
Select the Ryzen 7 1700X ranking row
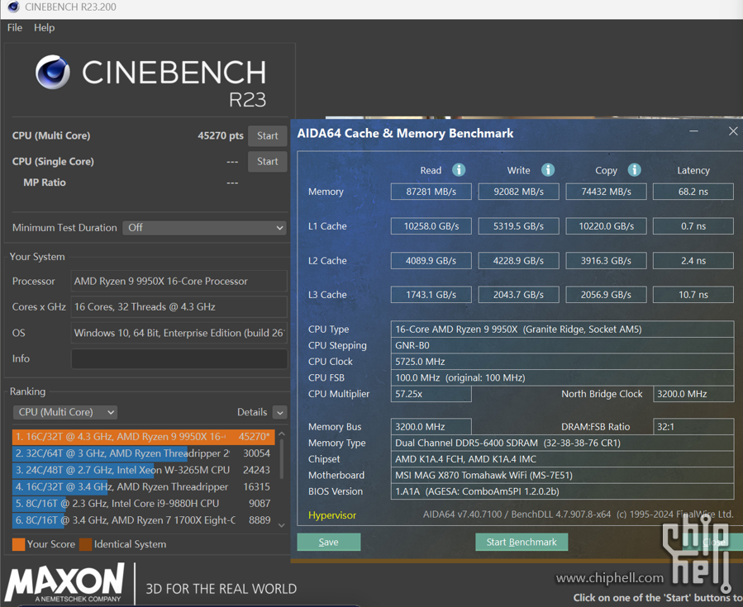pos(144,520)
